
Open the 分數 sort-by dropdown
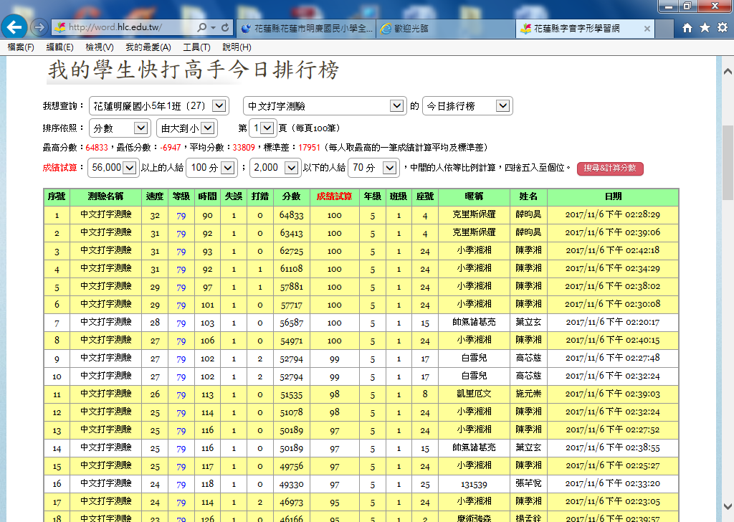(141, 128)
